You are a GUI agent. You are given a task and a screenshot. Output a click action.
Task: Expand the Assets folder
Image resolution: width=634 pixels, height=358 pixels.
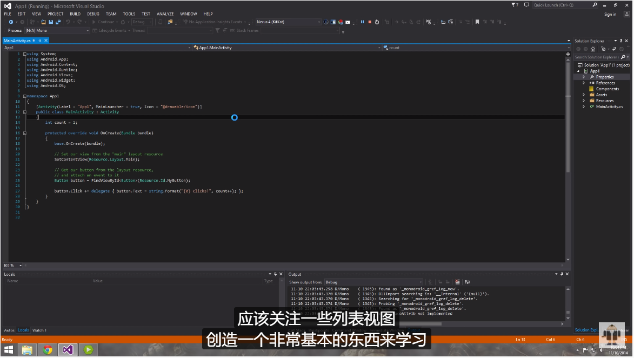coord(583,95)
